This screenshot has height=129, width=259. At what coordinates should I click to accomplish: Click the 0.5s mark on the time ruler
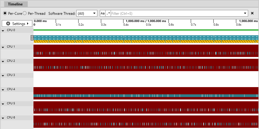(x=148, y=25)
